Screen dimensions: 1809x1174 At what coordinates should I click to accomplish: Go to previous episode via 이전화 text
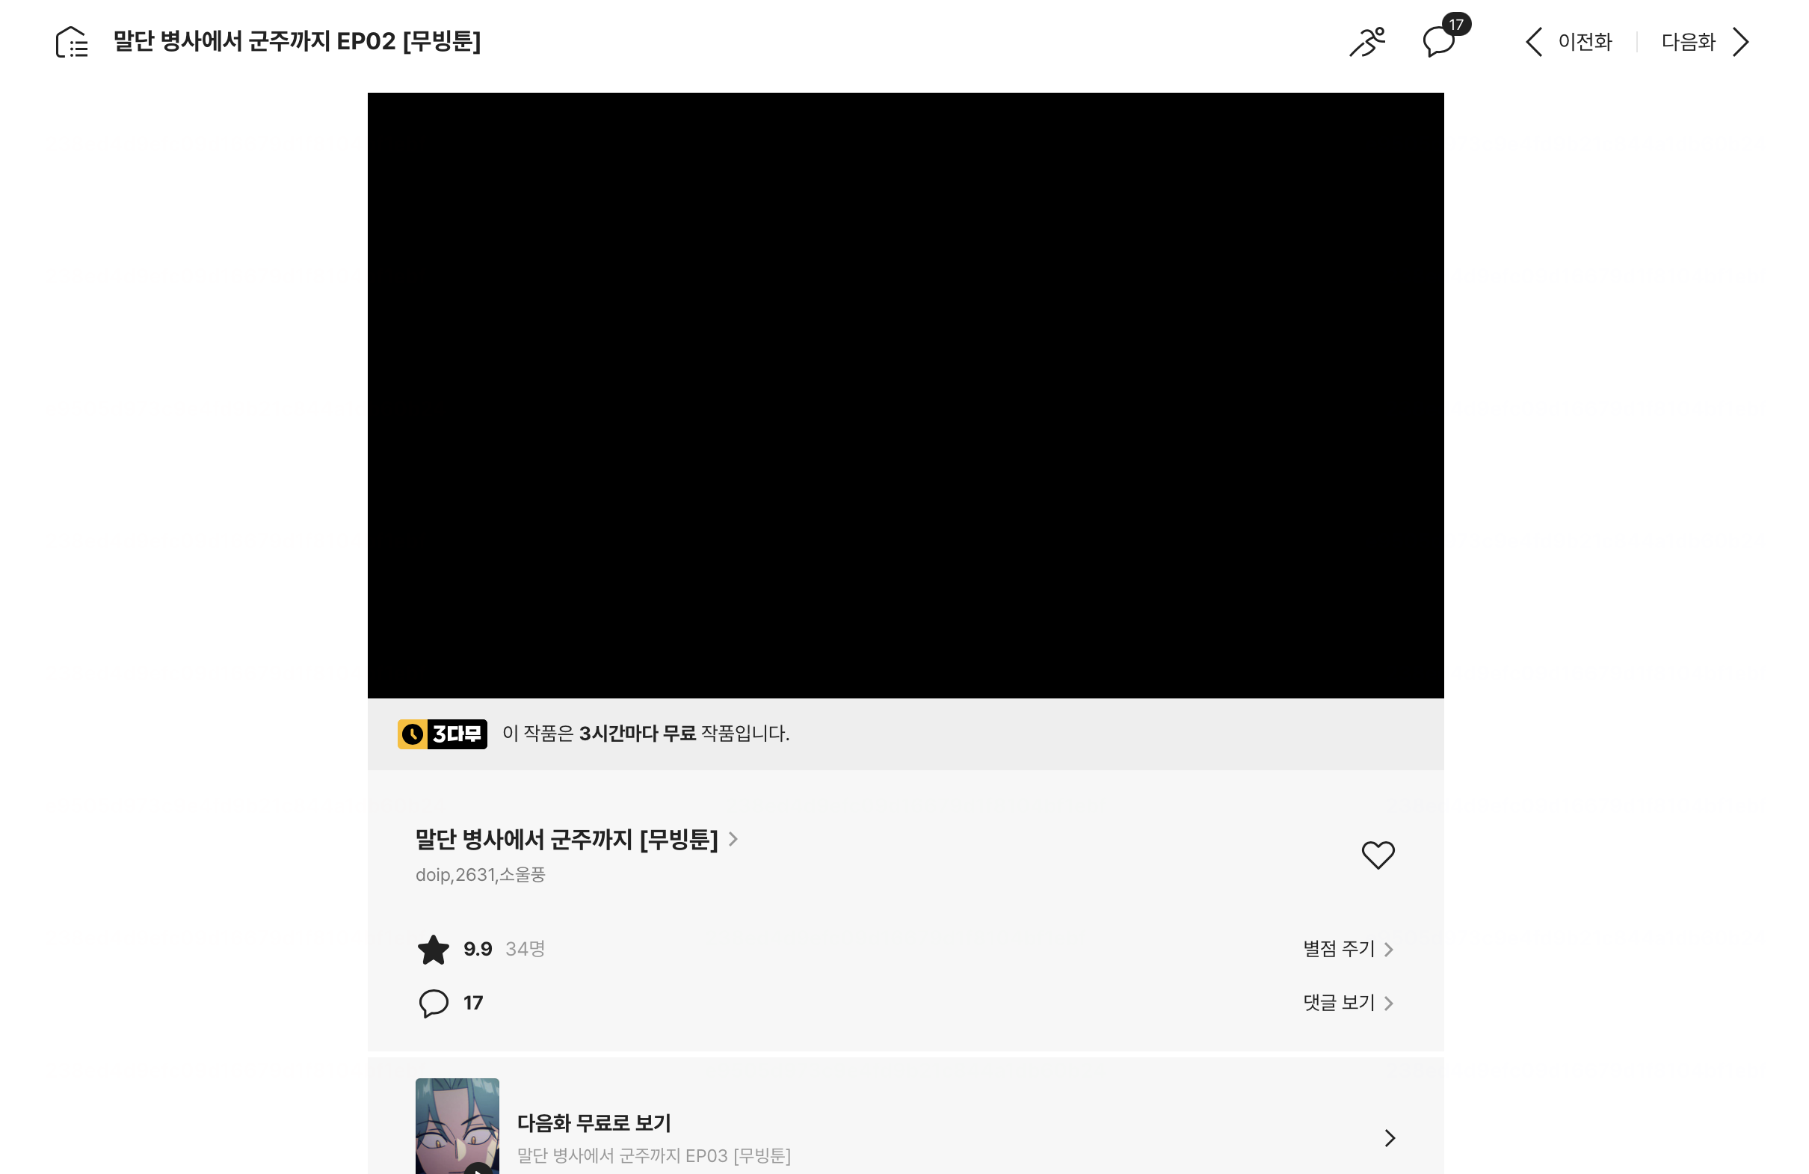1585,42
